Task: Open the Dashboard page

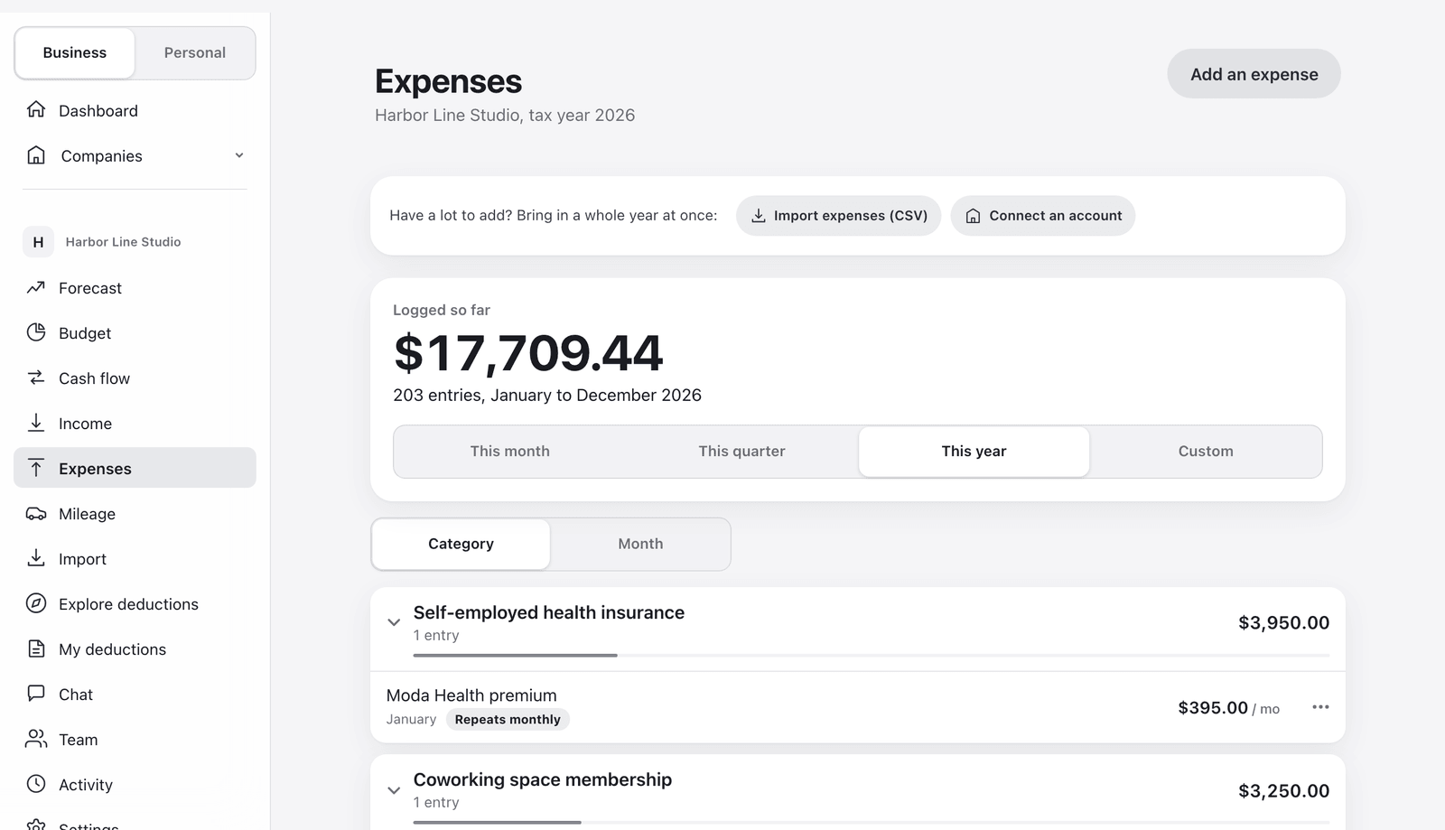Action: coord(135,110)
